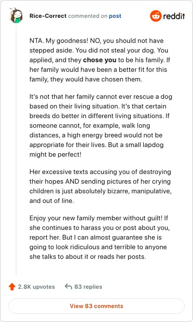Collapse the comment via vertical thread line
193x322 pixels.
pos(16,149)
